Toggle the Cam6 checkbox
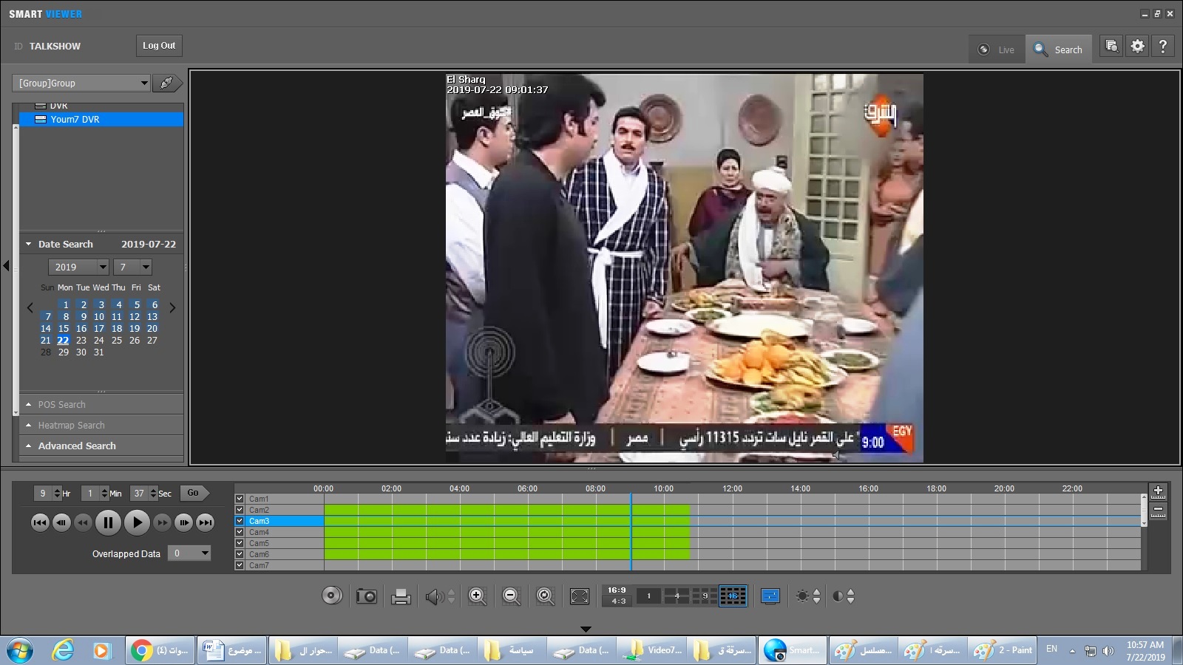Viewport: 1183px width, 665px height. point(240,554)
